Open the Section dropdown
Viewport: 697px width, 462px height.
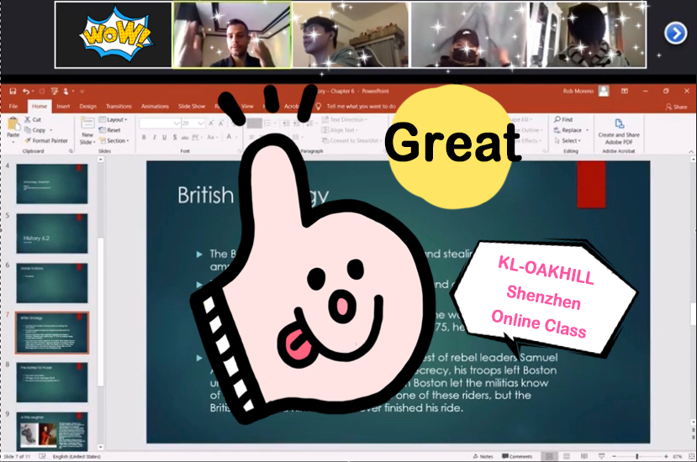(x=114, y=140)
